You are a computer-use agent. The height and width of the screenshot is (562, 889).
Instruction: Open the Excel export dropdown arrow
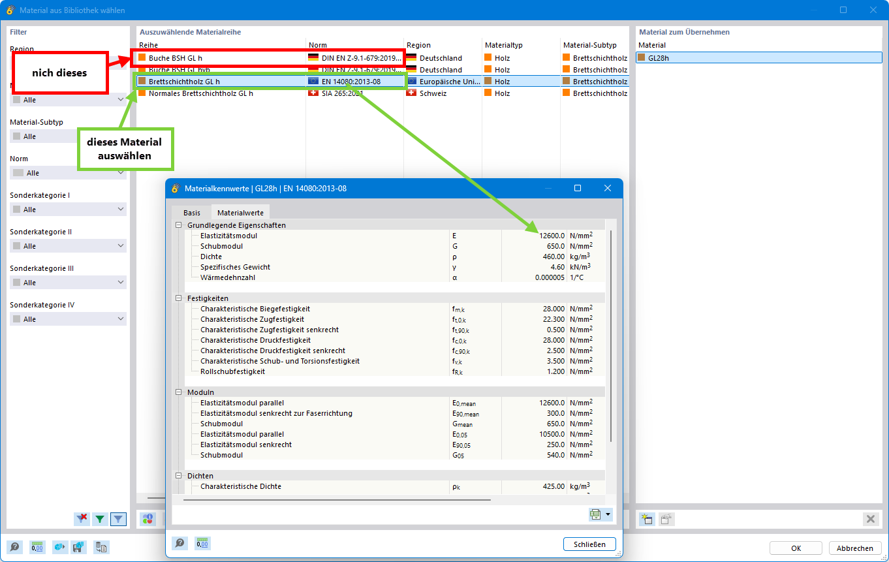pyautogui.click(x=608, y=514)
